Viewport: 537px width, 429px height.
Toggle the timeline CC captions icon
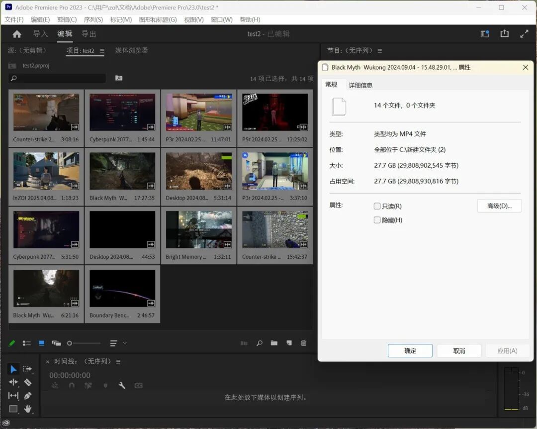click(138, 385)
